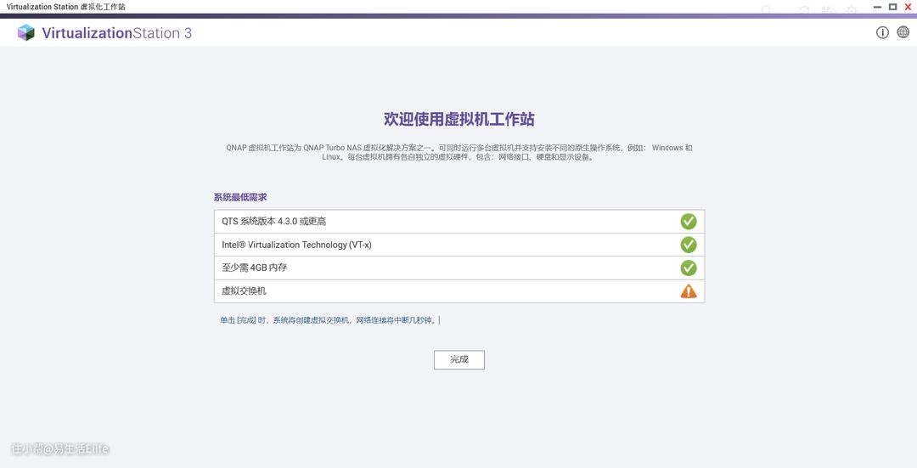Click the green check beside Intel VT-x
This screenshot has width=917, height=468.
tap(688, 245)
